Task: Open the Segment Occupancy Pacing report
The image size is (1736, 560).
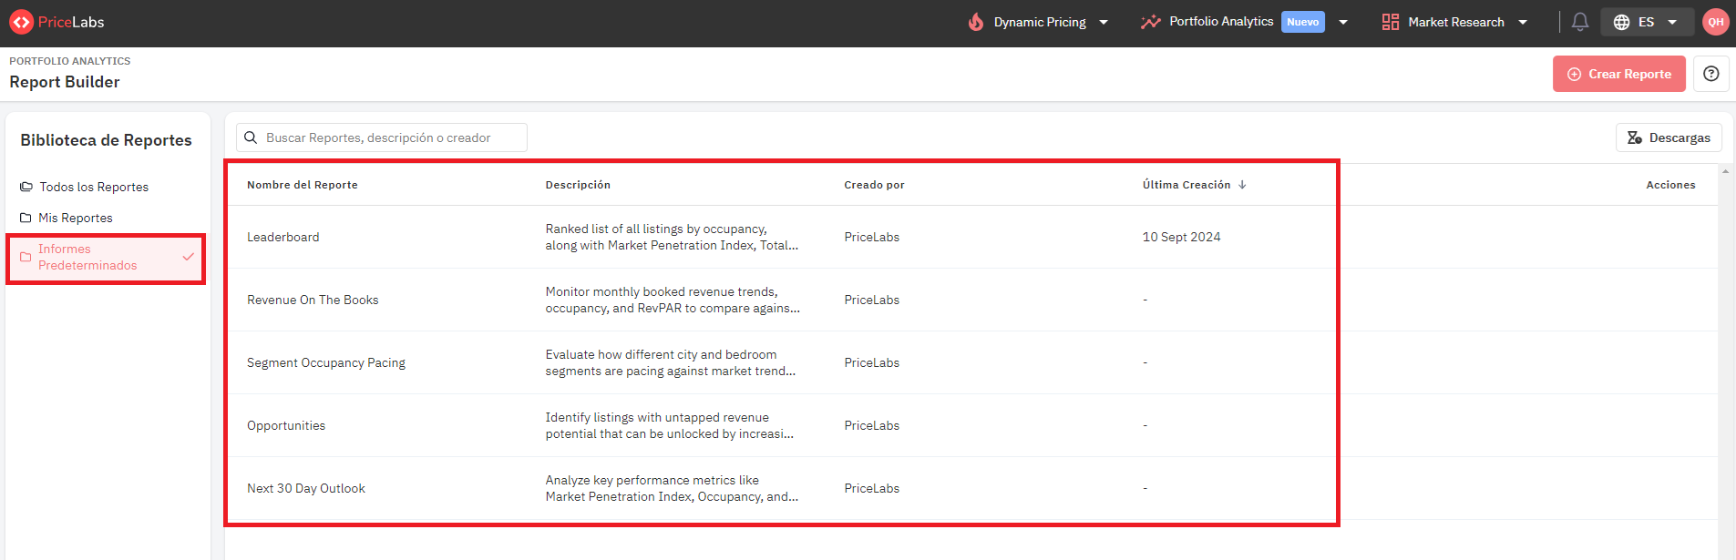Action: (326, 362)
